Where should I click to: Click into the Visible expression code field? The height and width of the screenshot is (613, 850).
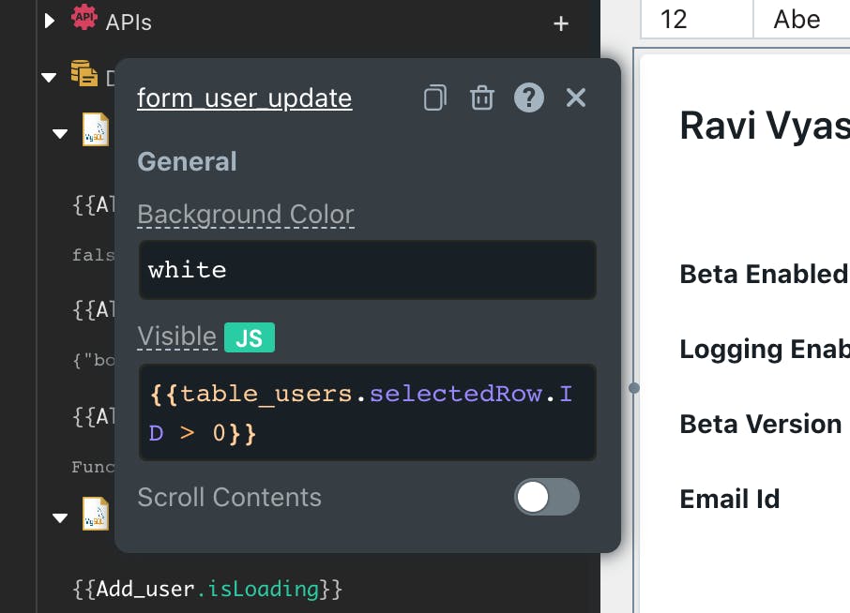[x=367, y=412]
